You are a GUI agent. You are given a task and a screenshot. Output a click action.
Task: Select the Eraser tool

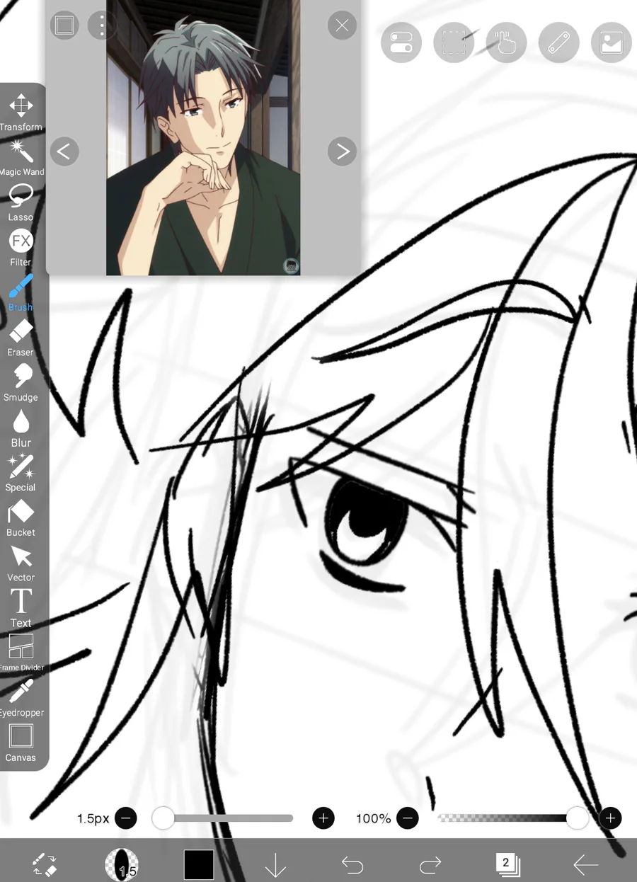21,338
